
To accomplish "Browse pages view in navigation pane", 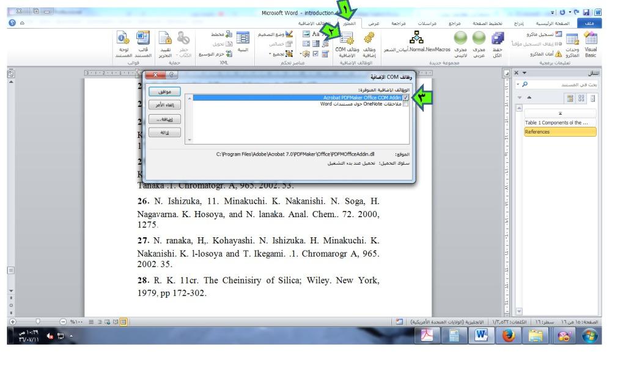I will [x=581, y=98].
